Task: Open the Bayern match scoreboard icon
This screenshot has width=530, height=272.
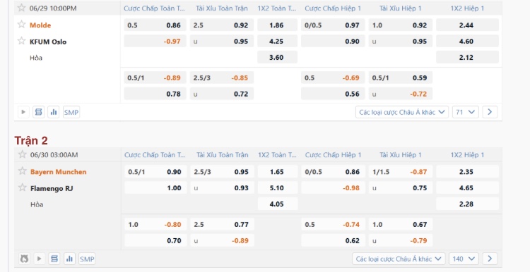Action: pyautogui.click(x=54, y=259)
